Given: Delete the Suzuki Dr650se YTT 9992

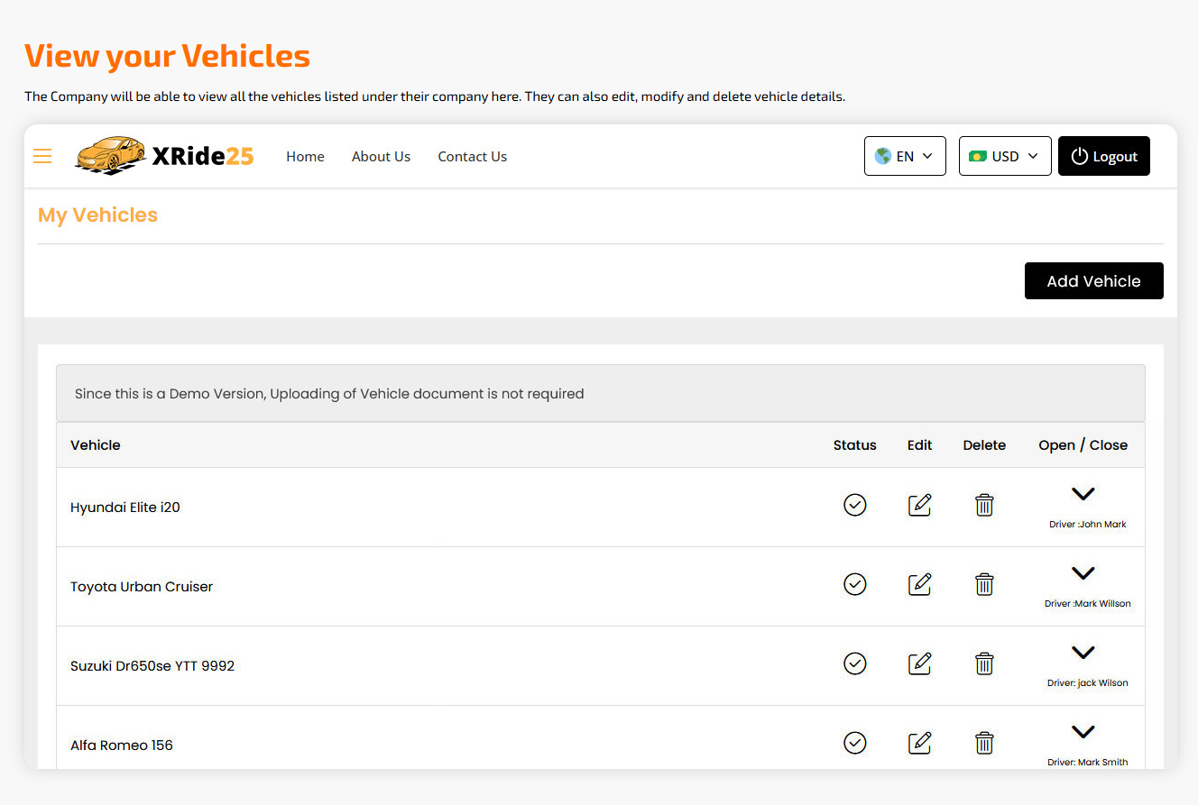Looking at the screenshot, I should coord(984,663).
